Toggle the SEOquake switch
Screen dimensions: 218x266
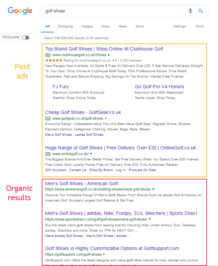point(26,37)
